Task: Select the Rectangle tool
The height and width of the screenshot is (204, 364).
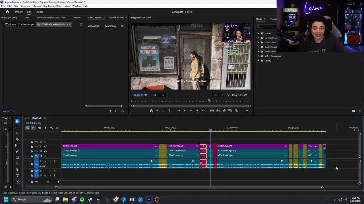Action: tap(17, 158)
